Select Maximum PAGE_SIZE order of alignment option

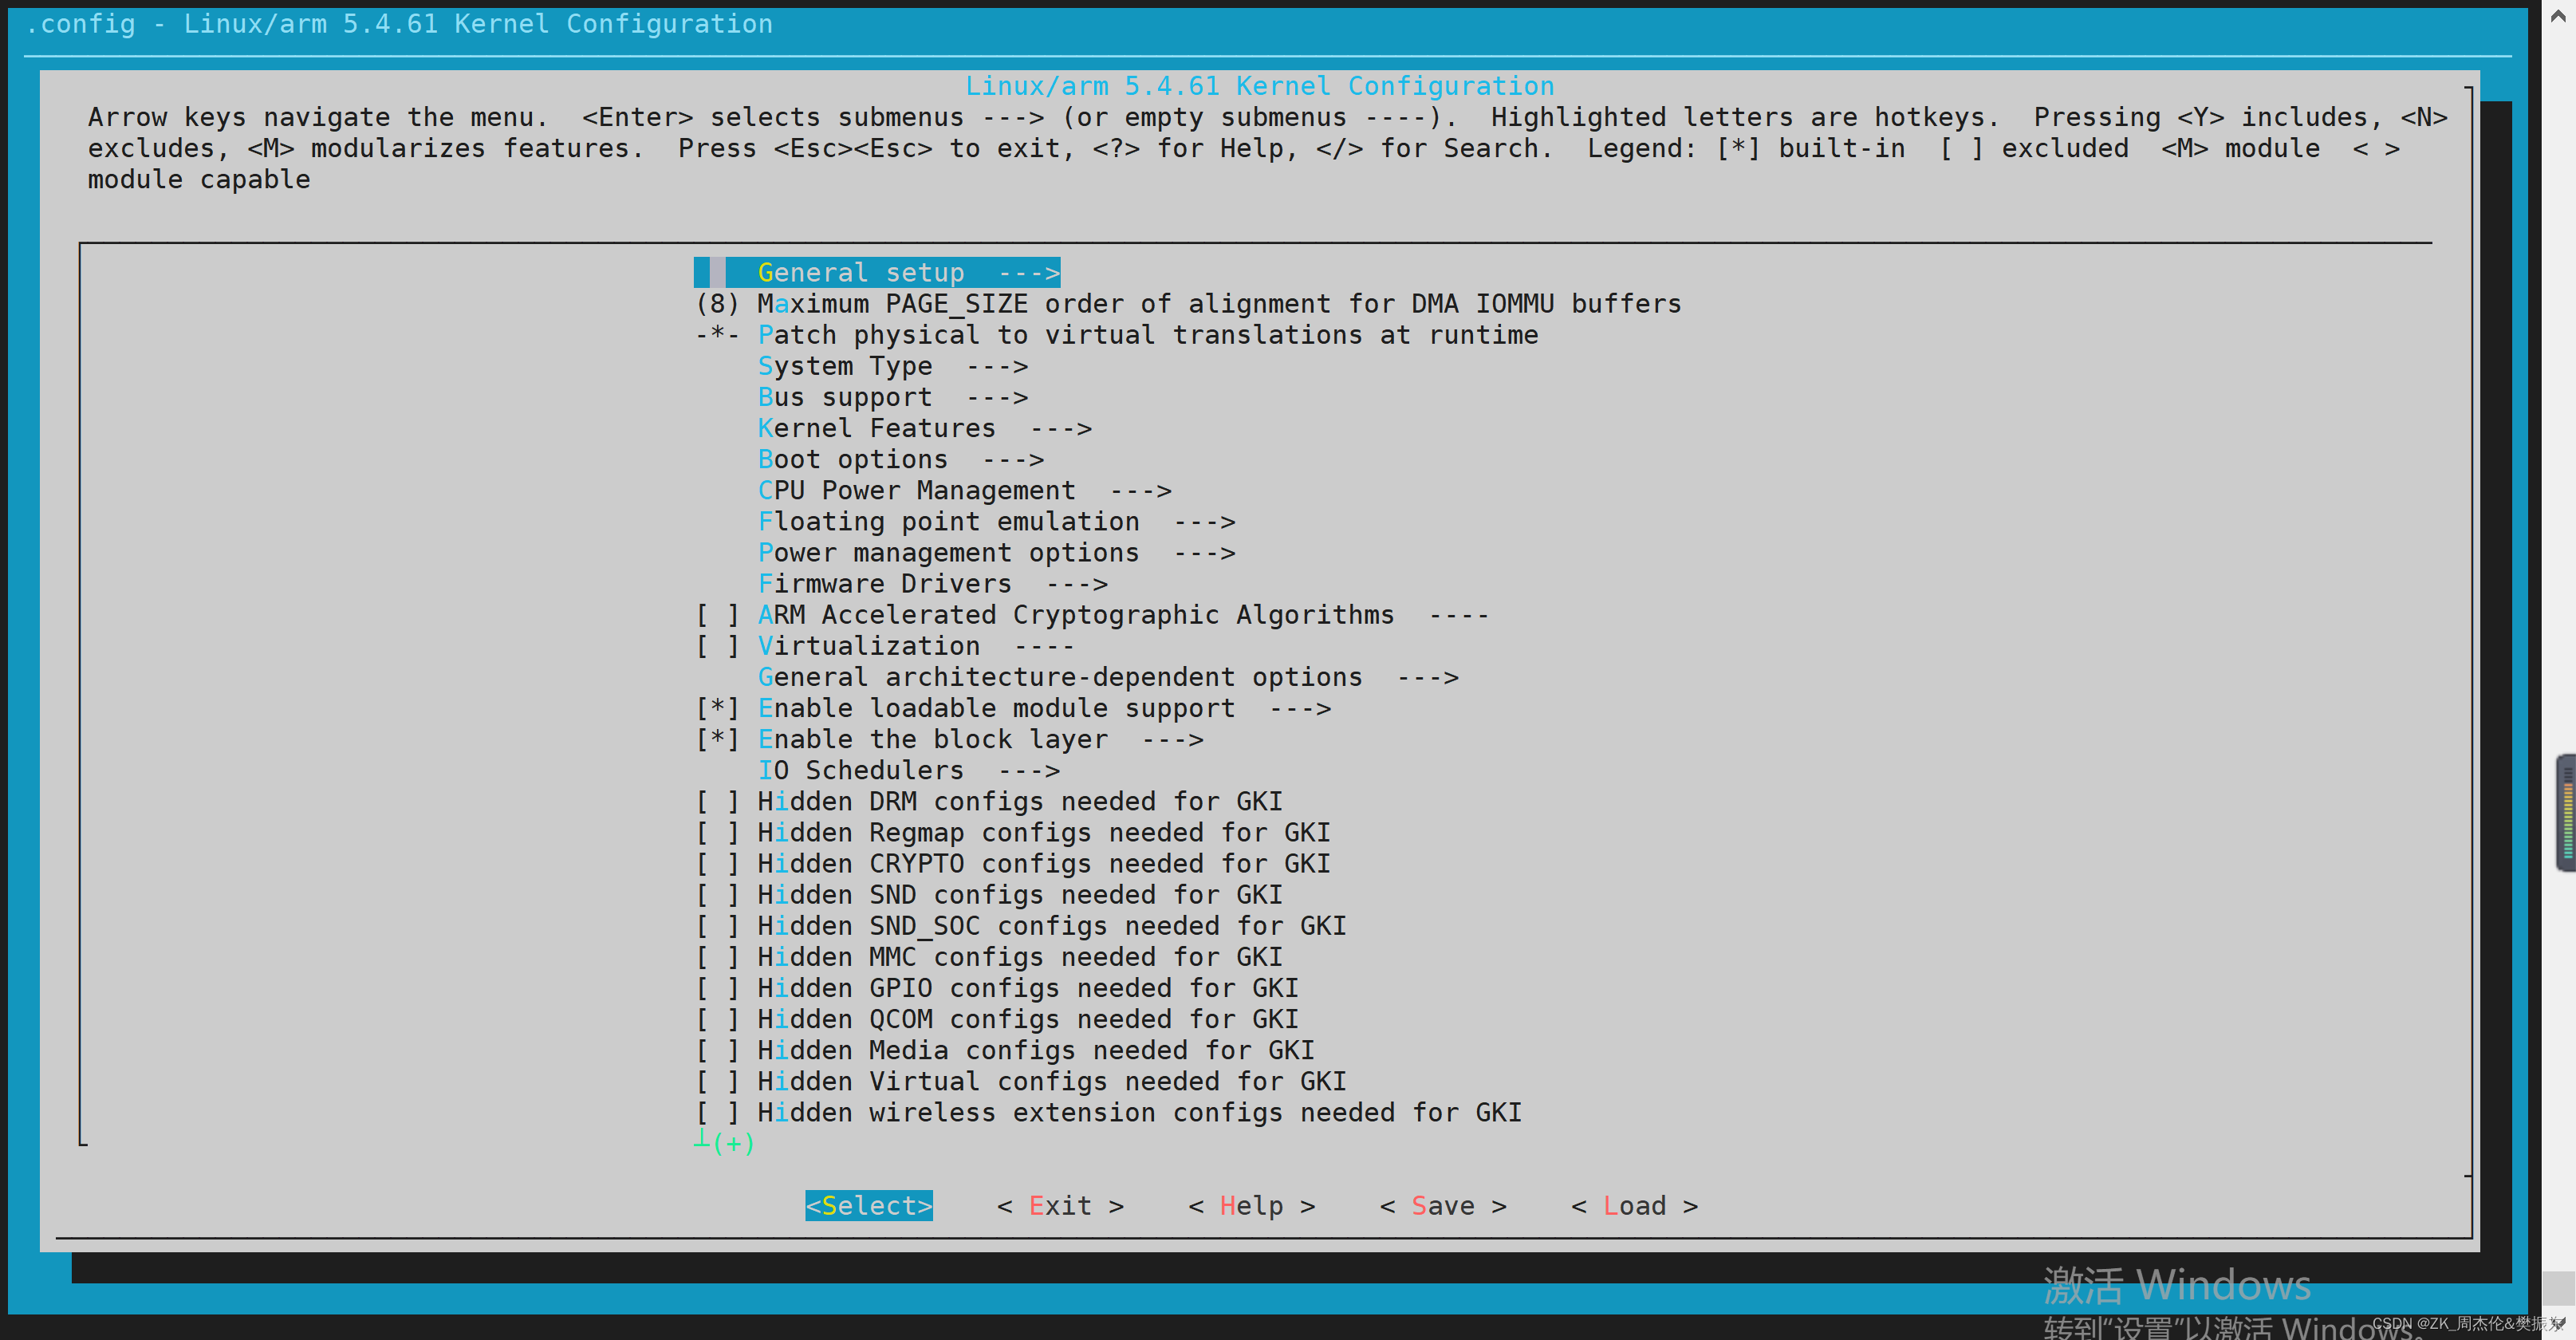(1188, 303)
